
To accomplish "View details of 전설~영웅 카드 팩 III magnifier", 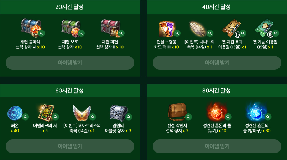I will click(x=177, y=33).
